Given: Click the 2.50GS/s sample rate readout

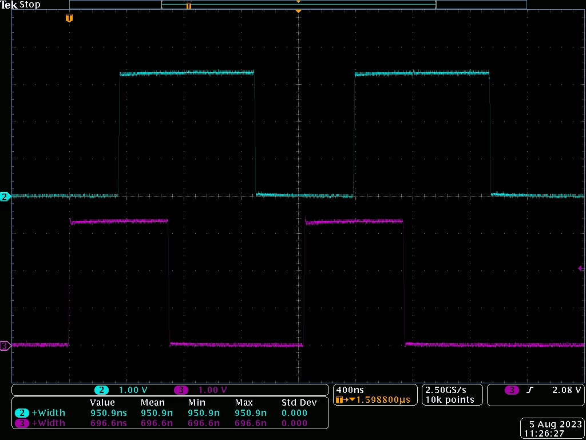Looking at the screenshot, I should tap(446, 390).
